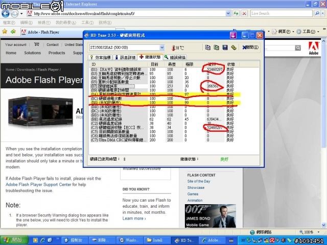Switch to the 效率指標 benchmark tab
The height and width of the screenshot is (245, 327).
[101, 57]
